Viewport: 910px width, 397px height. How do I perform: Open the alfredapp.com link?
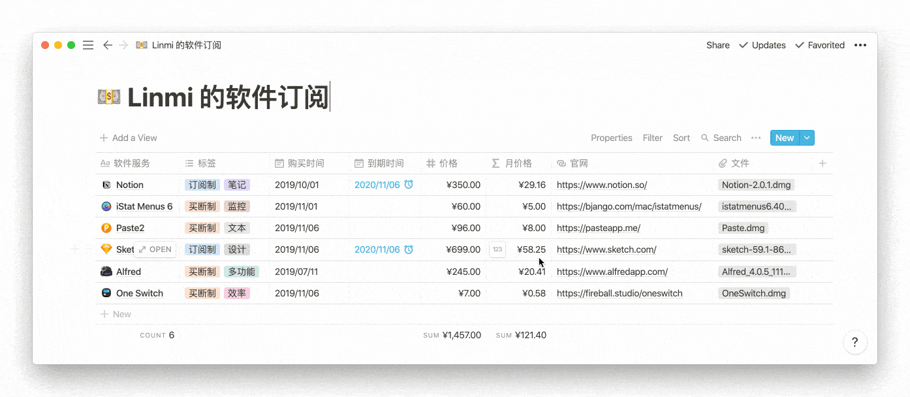(612, 272)
